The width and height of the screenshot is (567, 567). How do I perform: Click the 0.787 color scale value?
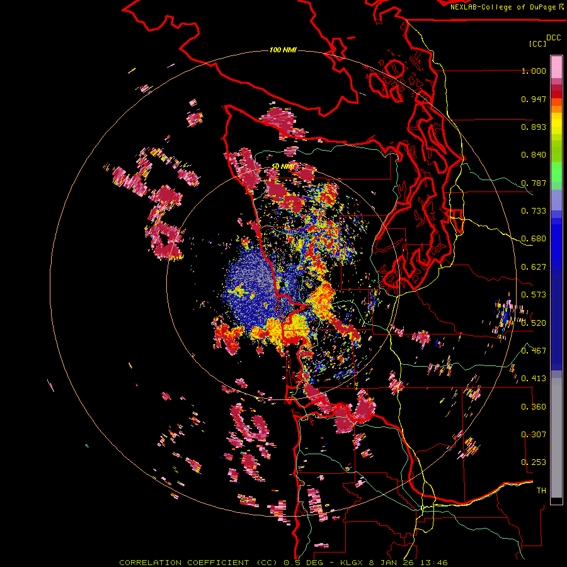(534, 183)
